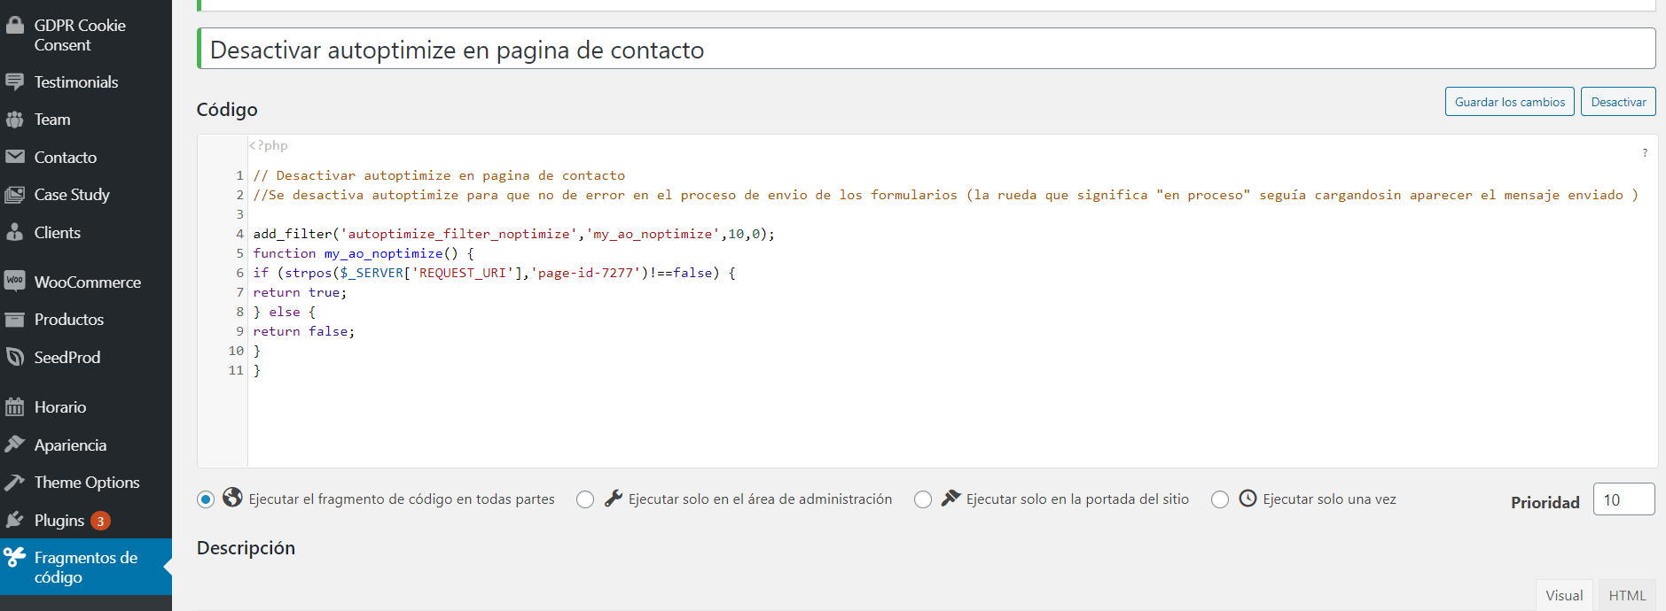Open the Horario menu link

pos(86,407)
